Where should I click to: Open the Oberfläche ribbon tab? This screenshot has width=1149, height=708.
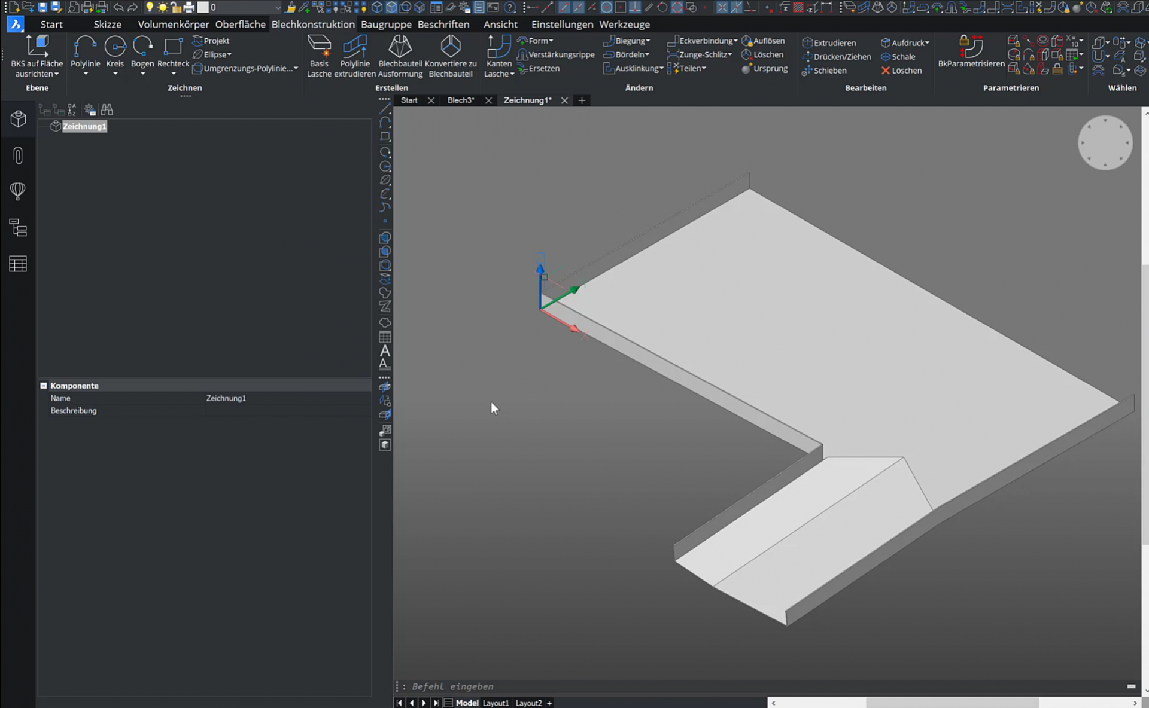[x=240, y=25]
